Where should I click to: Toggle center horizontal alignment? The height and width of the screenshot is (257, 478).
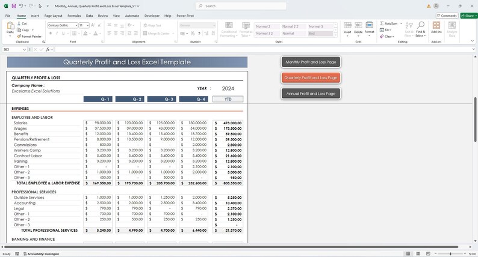pyautogui.click(x=116, y=33)
